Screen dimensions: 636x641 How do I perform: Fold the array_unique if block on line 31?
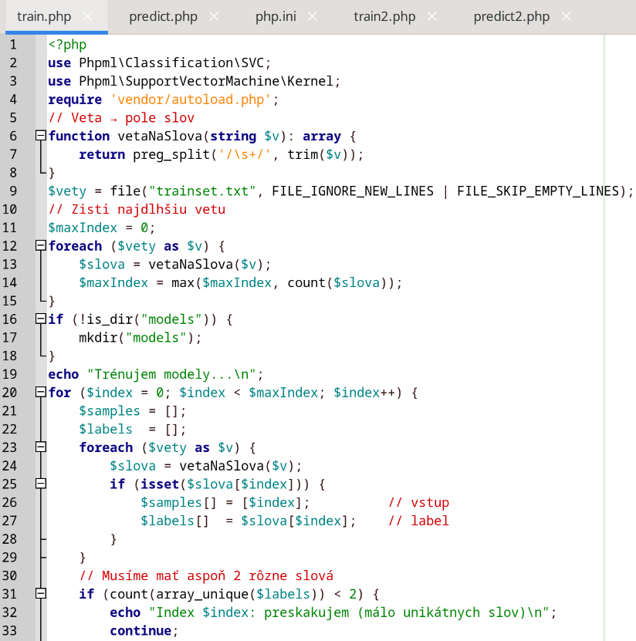(x=41, y=594)
